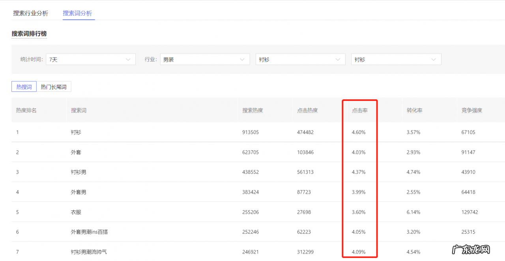Click the 搜索词排行榜 heading
Image resolution: width=505 pixels, height=261 pixels.
(29, 34)
